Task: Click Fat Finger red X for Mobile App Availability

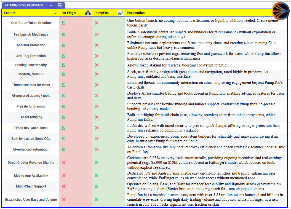Action: click(64, 176)
